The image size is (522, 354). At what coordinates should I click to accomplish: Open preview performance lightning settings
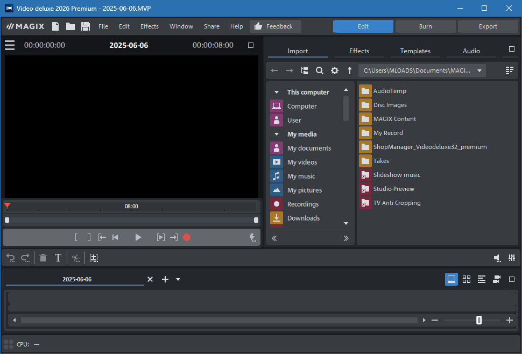click(253, 237)
